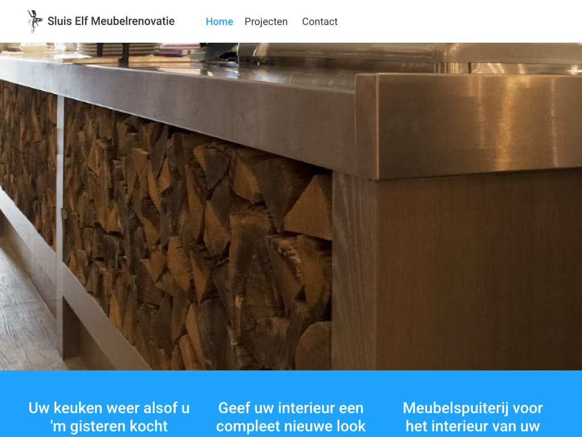Click the word 'Meubelrenovatie' in the header
This screenshot has height=437, width=582.
pos(133,21)
